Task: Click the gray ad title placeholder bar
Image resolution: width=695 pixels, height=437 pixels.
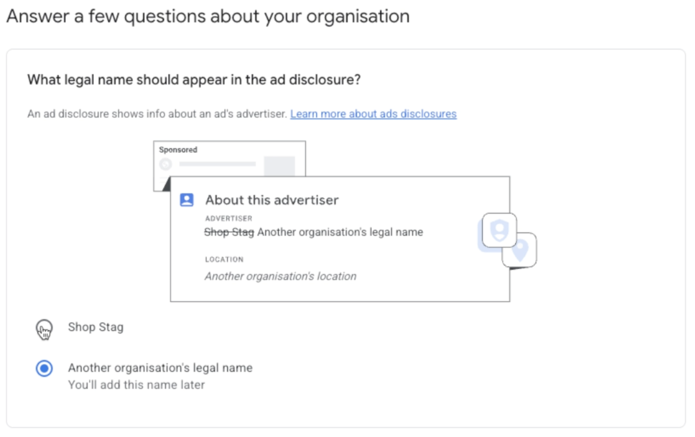Action: 218,164
